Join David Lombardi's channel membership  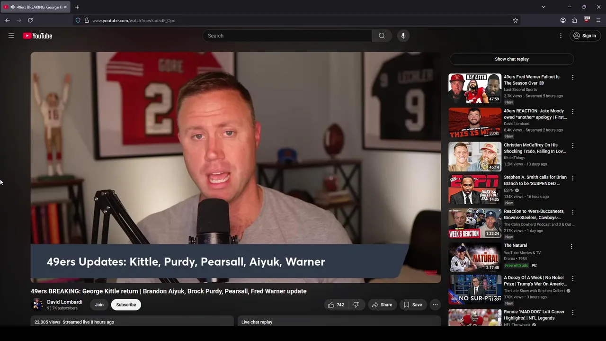coord(99,305)
